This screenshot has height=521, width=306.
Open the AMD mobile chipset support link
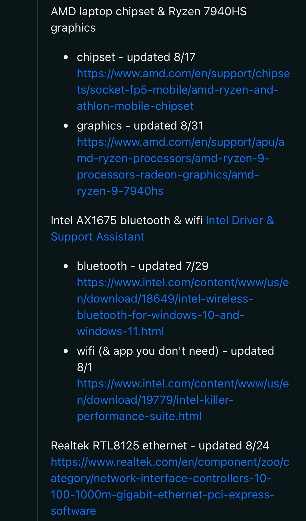(x=183, y=90)
